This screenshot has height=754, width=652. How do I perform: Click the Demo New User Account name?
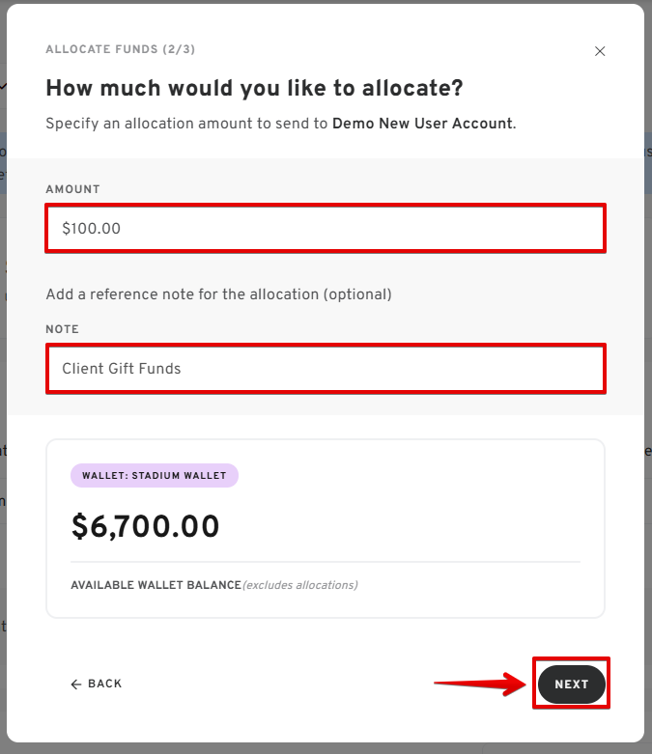[422, 124]
